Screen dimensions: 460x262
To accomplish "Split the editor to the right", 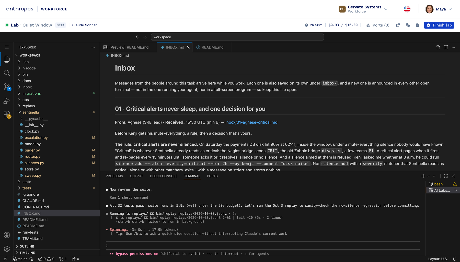I will [446, 47].
